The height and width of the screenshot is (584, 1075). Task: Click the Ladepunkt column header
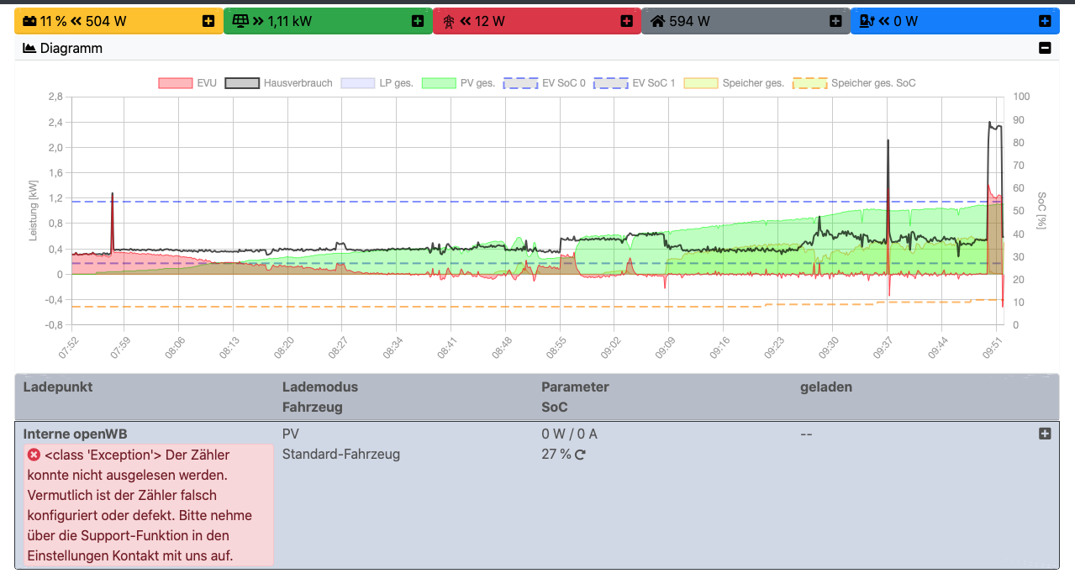[x=58, y=387]
